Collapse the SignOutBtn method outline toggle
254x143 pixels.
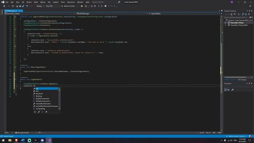click(15, 79)
